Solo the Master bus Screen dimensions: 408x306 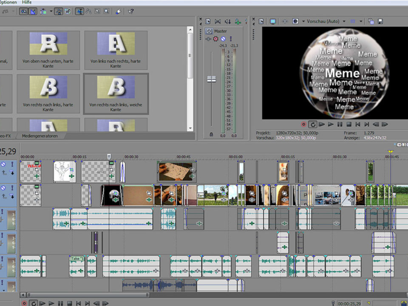pyautogui.click(x=230, y=39)
